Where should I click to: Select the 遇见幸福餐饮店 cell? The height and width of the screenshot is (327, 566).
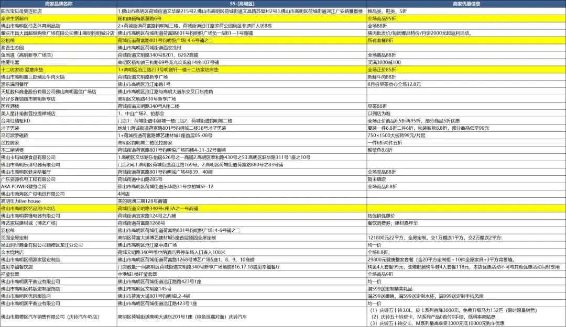point(59,267)
